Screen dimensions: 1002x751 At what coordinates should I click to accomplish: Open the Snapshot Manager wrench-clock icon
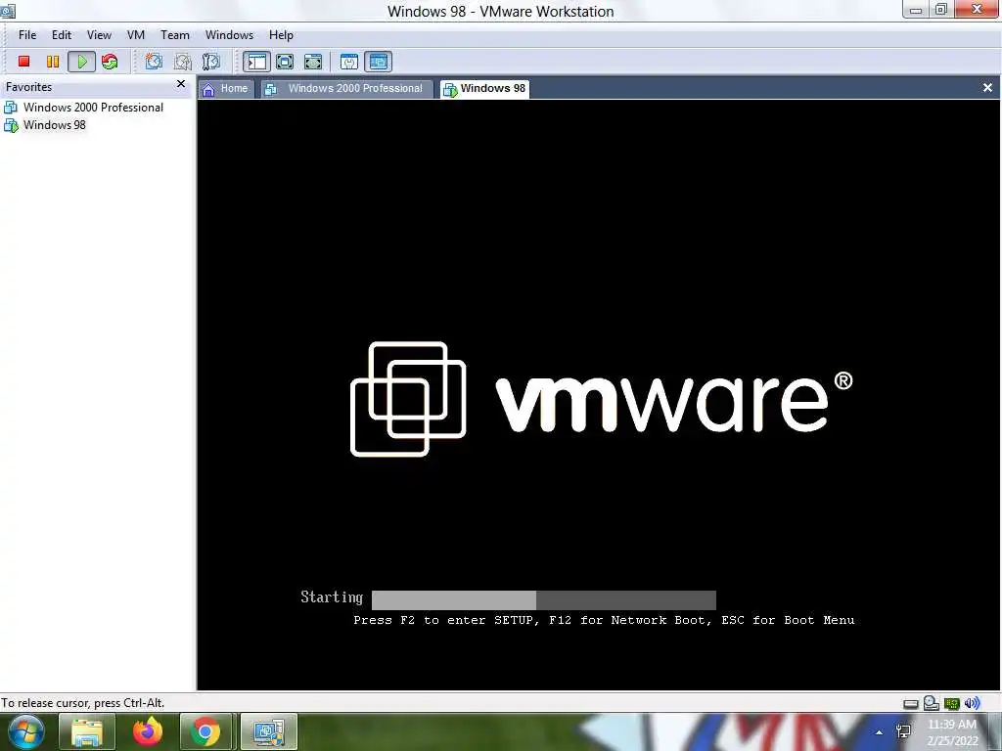coord(211,62)
